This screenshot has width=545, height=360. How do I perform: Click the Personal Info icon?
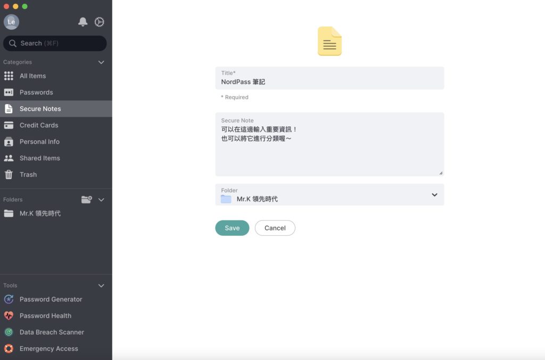pyautogui.click(x=9, y=141)
